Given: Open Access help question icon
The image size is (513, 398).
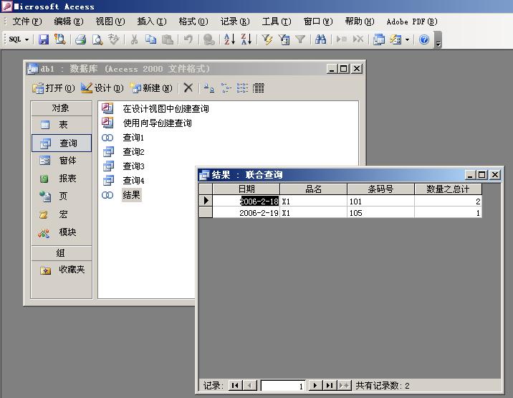Looking at the screenshot, I should click(x=424, y=39).
